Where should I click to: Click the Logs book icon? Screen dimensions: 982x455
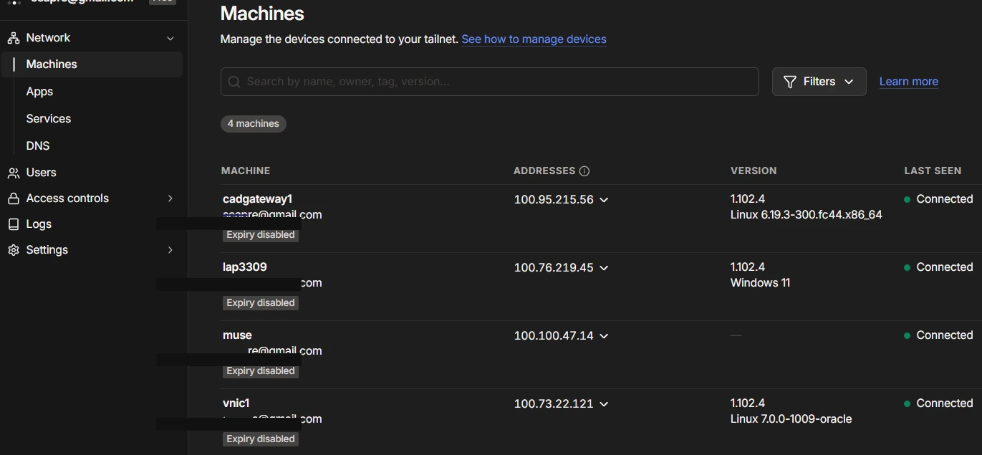click(x=13, y=224)
